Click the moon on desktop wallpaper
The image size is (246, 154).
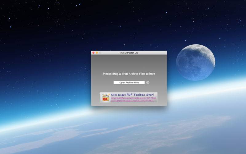[196, 63]
